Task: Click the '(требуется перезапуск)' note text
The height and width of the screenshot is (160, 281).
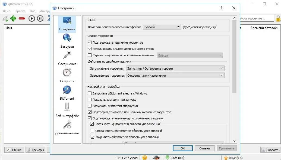Action: point(200,27)
